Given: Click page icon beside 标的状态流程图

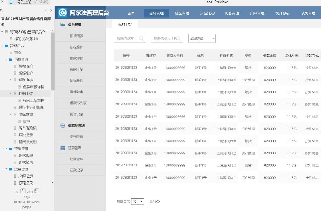Looking at the screenshot, I should (11, 39).
